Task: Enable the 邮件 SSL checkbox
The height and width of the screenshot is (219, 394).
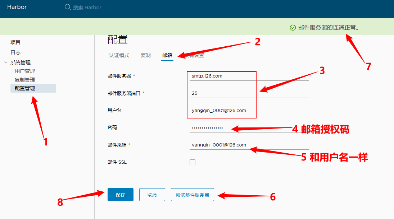Action: click(x=193, y=162)
